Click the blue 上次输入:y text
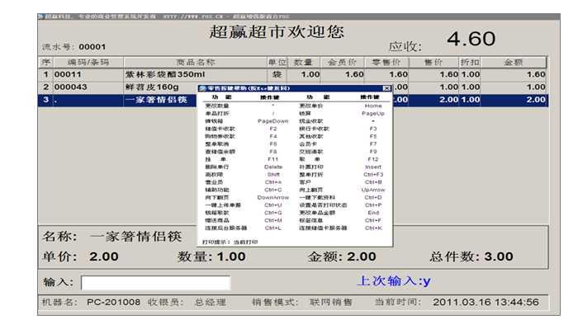The width and height of the screenshot is (578, 329). [x=394, y=281]
